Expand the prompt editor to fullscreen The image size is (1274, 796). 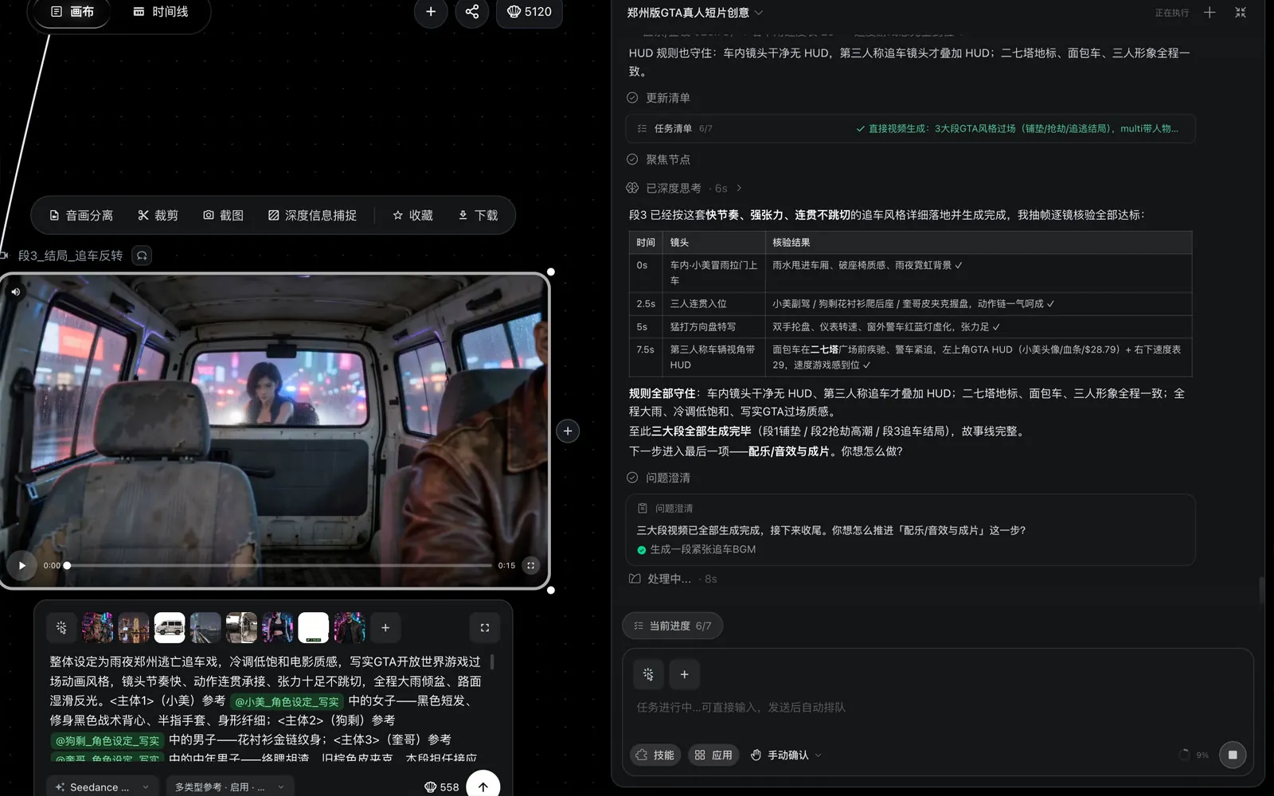point(485,628)
